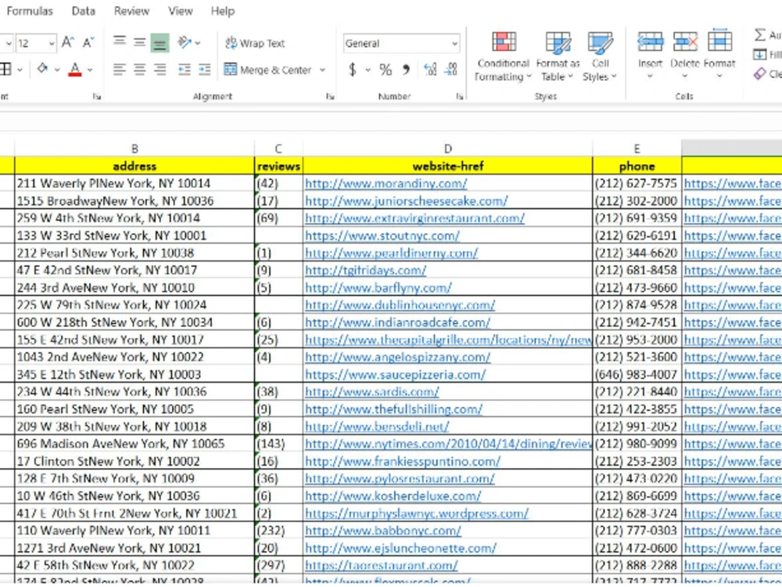Select column E header
This screenshot has width=782, height=587.
pyautogui.click(x=637, y=148)
